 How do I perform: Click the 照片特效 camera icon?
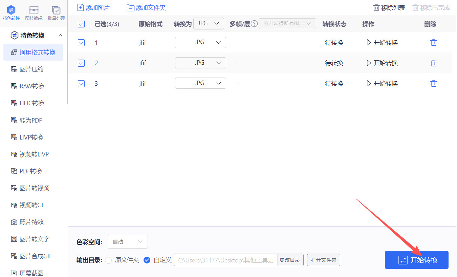coord(14,222)
